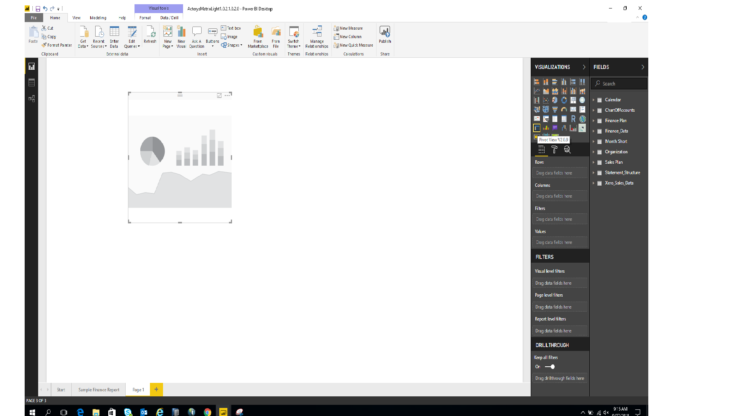Screen dimensions: 740x416
Task: Switch to Relationships view in left sidebar
Action: [x=32, y=99]
